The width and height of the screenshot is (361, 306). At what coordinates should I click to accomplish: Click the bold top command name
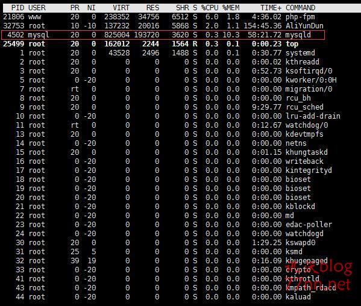[x=292, y=44]
